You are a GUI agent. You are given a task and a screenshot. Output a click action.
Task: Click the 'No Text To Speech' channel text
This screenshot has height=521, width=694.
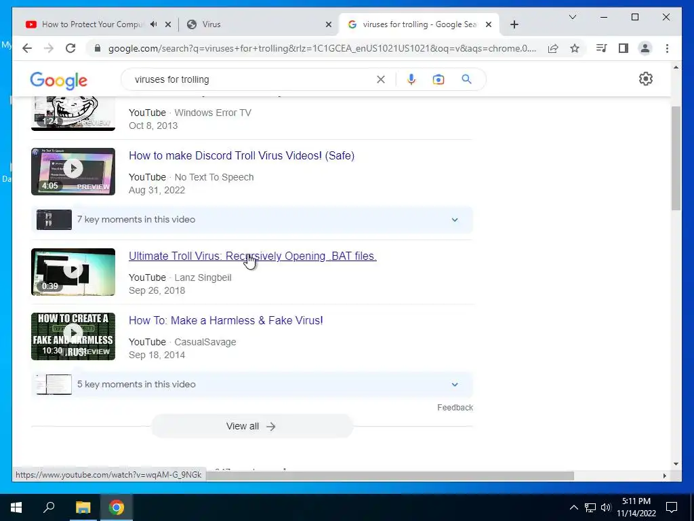(x=213, y=177)
